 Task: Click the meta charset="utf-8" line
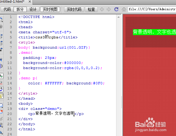[x=45, y=32]
